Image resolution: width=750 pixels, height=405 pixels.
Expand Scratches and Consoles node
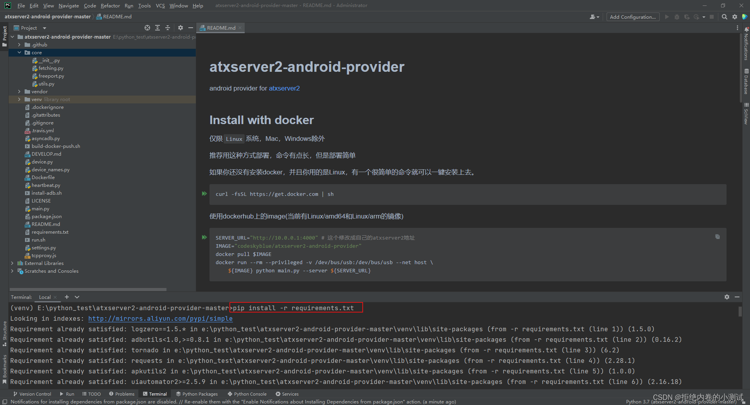point(12,271)
